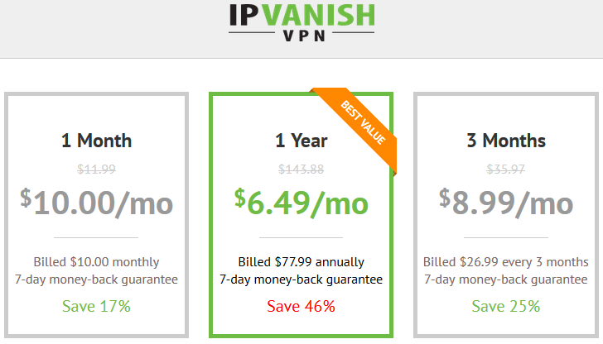
Task: Click Billed $77.99 annually text
Action: (301, 262)
